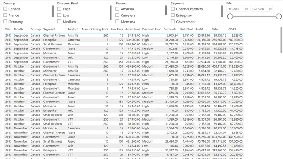Sort by the Sales column header

[215, 29]
